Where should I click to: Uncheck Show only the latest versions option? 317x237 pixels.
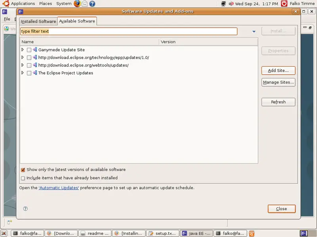(x=23, y=170)
